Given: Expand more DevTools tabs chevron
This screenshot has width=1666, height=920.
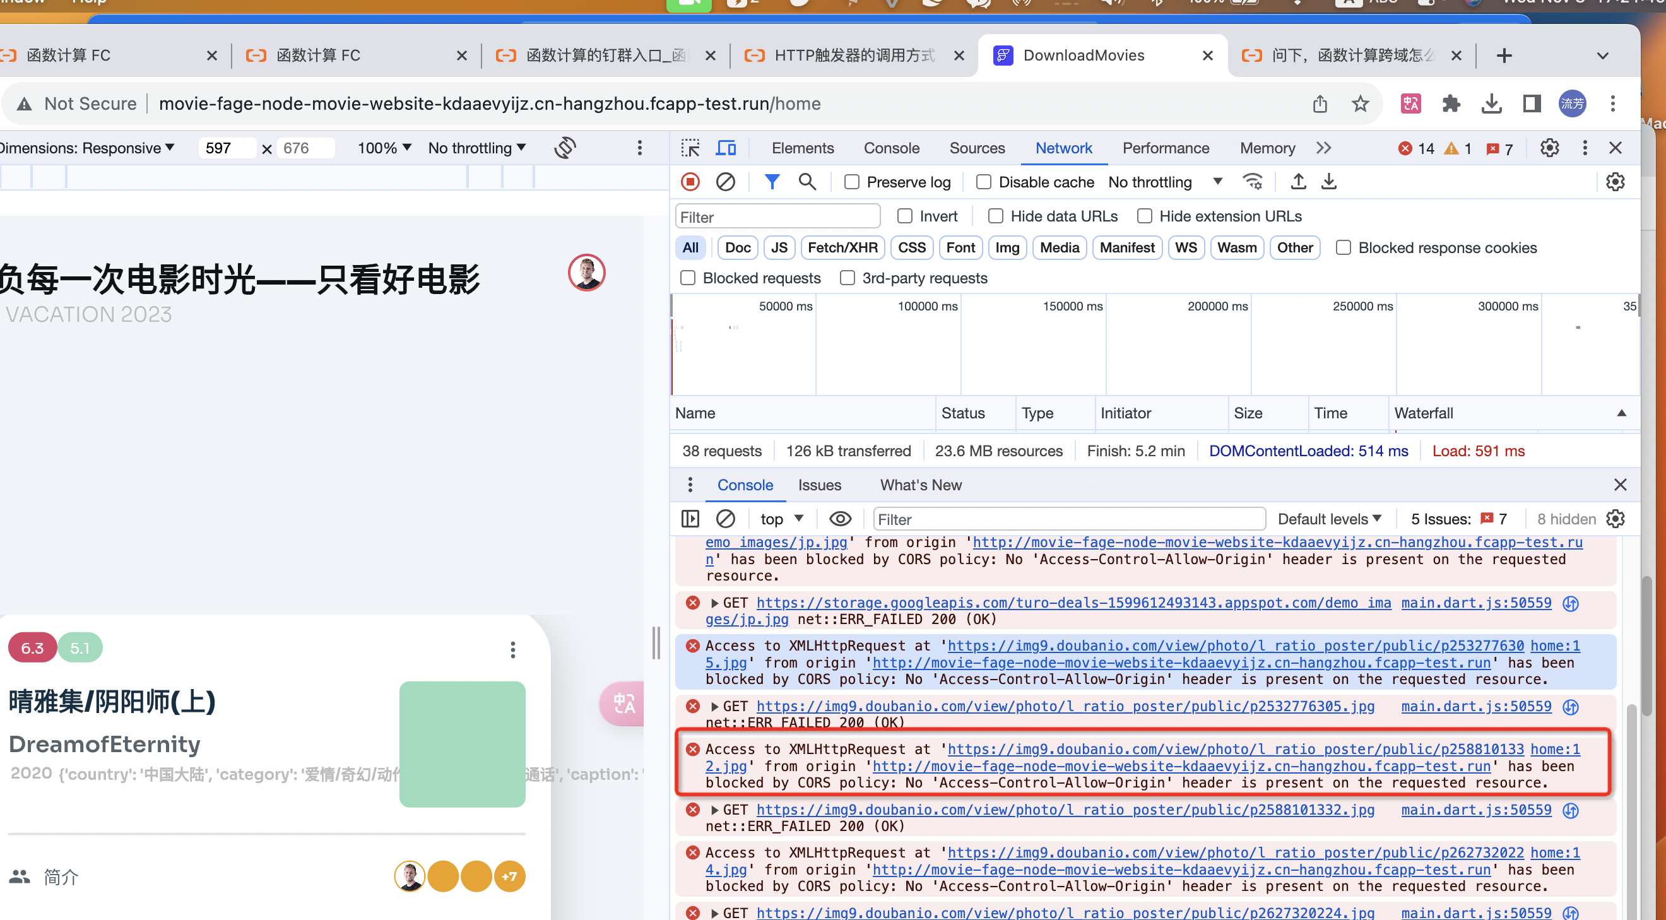Looking at the screenshot, I should pyautogui.click(x=1323, y=148).
